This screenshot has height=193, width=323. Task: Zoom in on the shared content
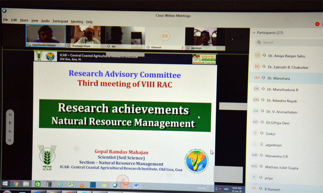click(10, 131)
